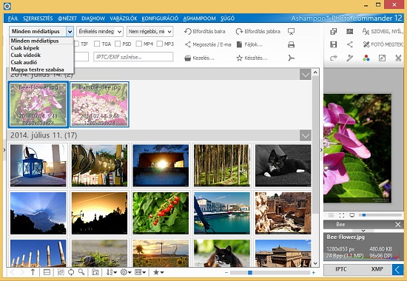Open the view mode grid dropdown

[140, 272]
